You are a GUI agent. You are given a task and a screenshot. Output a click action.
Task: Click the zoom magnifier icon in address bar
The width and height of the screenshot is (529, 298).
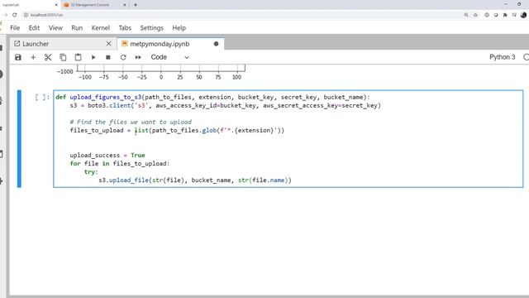(x=466, y=15)
